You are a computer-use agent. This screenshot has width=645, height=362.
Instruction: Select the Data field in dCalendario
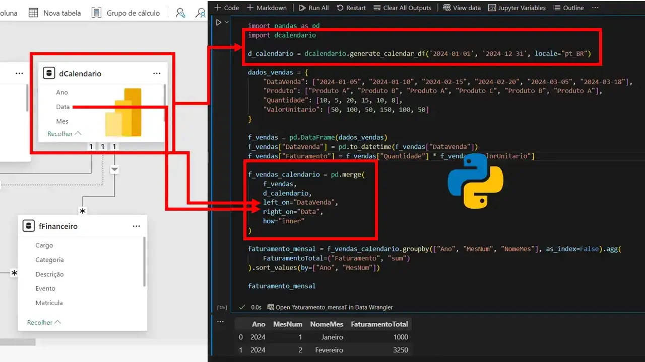pos(62,107)
